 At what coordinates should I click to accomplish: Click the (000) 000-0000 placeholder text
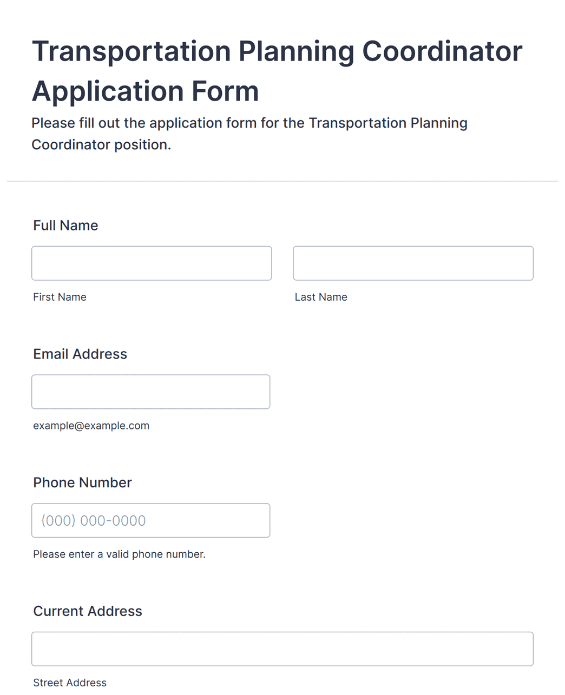[94, 521]
